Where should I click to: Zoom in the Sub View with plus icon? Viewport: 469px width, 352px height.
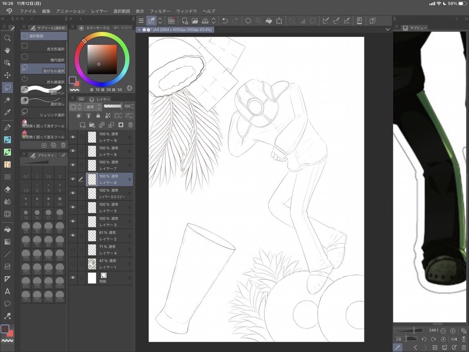453,331
